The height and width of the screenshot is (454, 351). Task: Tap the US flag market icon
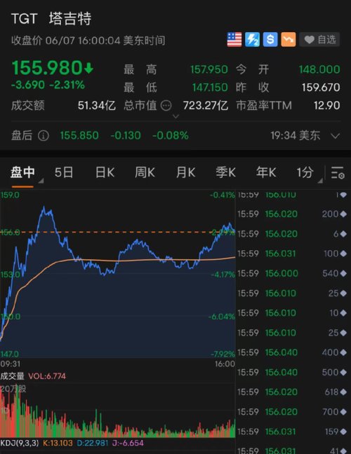[x=234, y=39]
